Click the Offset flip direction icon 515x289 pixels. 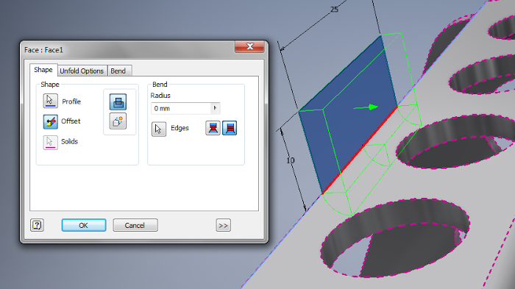[x=50, y=122]
